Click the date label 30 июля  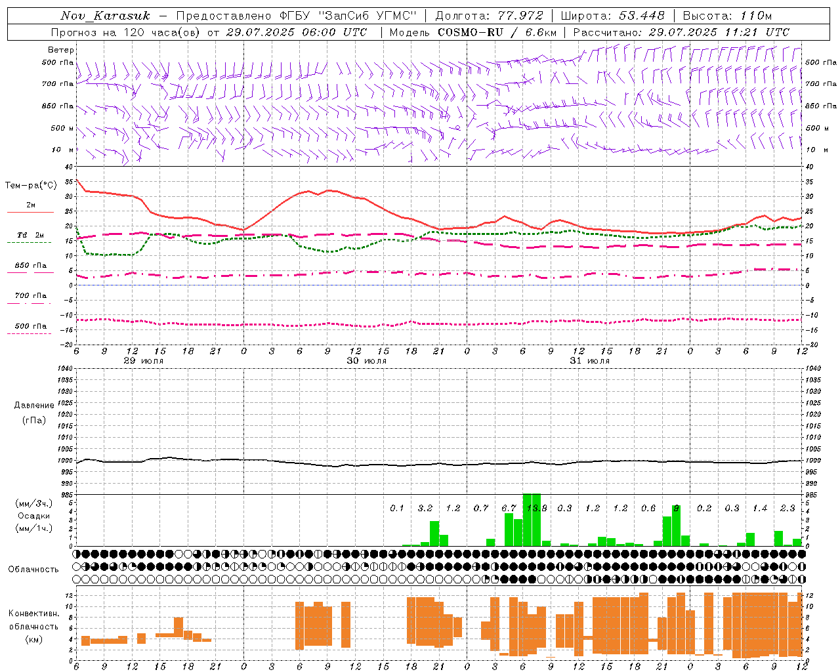pyautogui.click(x=367, y=361)
